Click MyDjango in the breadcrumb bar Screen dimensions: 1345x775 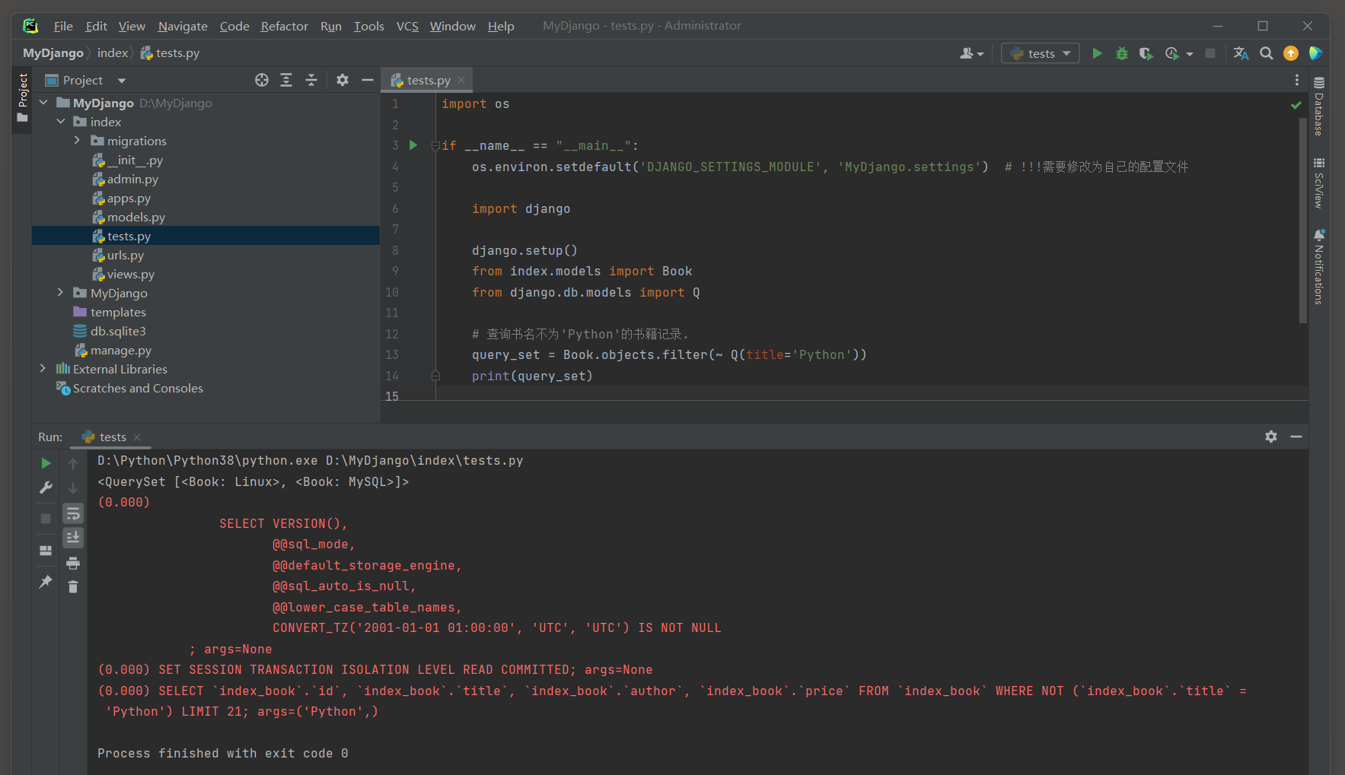[53, 53]
